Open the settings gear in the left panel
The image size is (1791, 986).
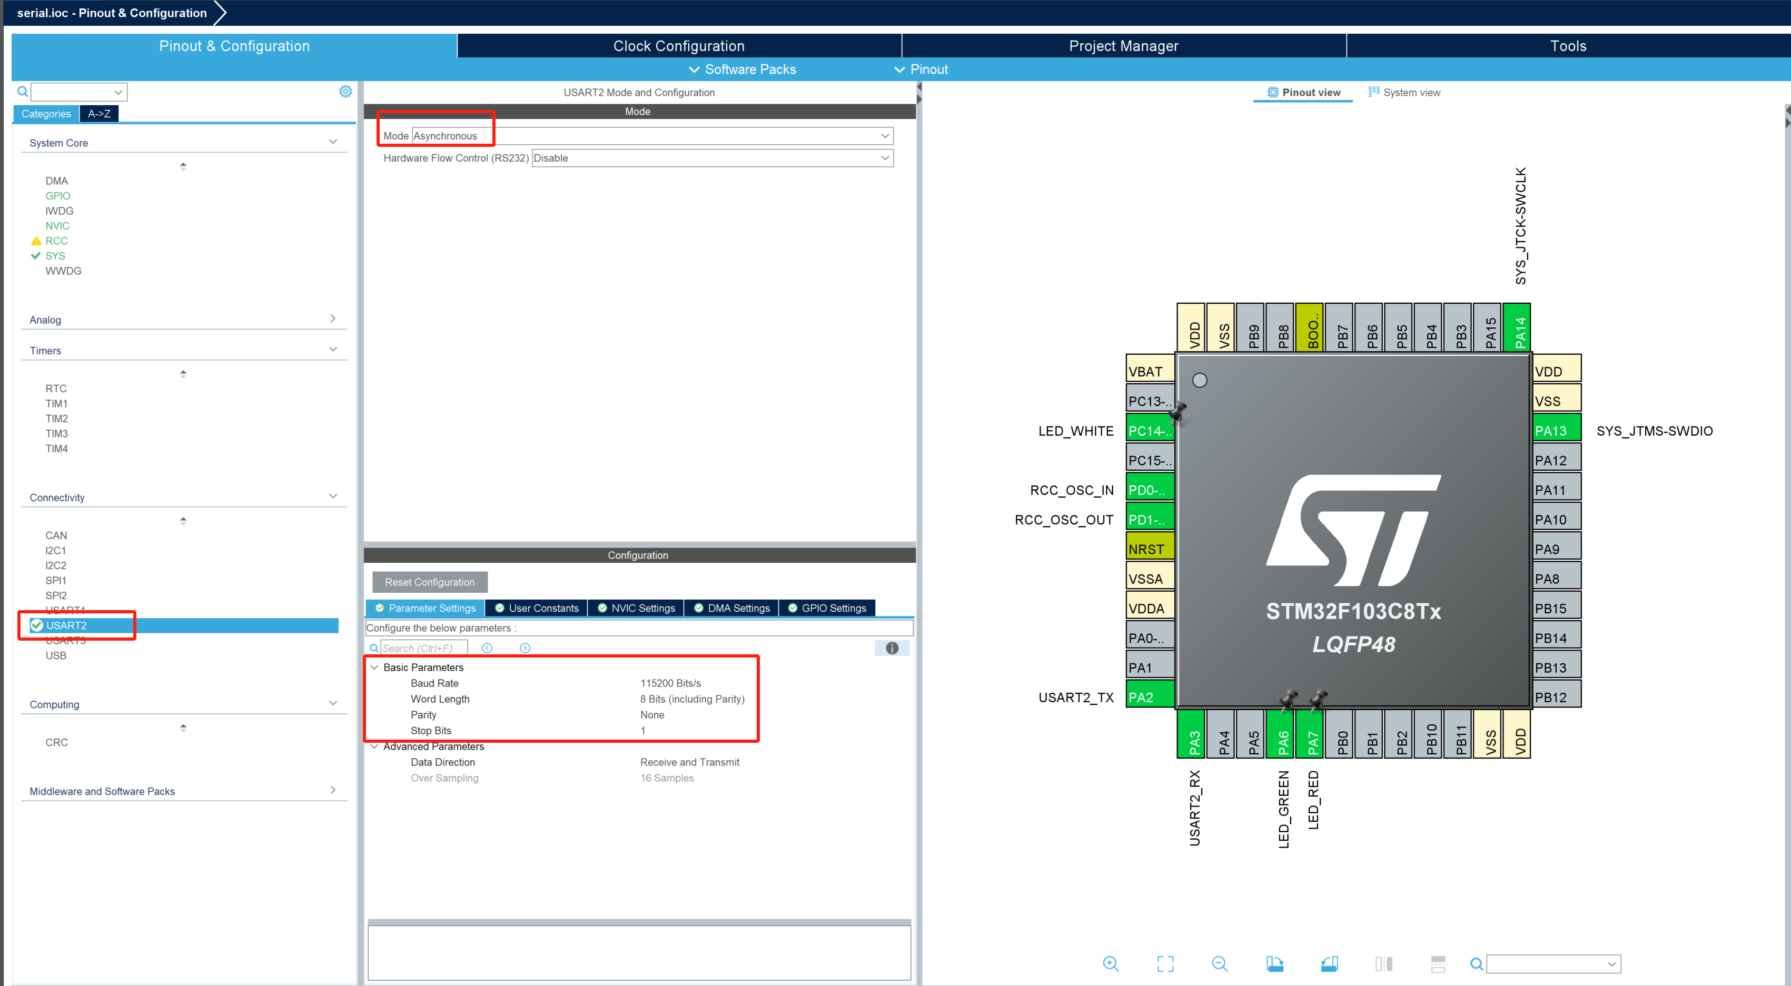point(345,91)
